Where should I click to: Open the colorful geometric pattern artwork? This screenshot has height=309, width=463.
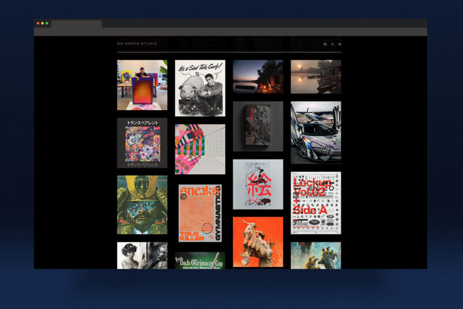coord(200,149)
